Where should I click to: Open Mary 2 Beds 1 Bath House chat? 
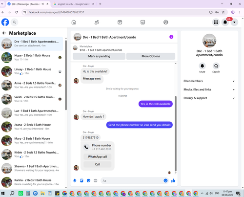(32, 141)
